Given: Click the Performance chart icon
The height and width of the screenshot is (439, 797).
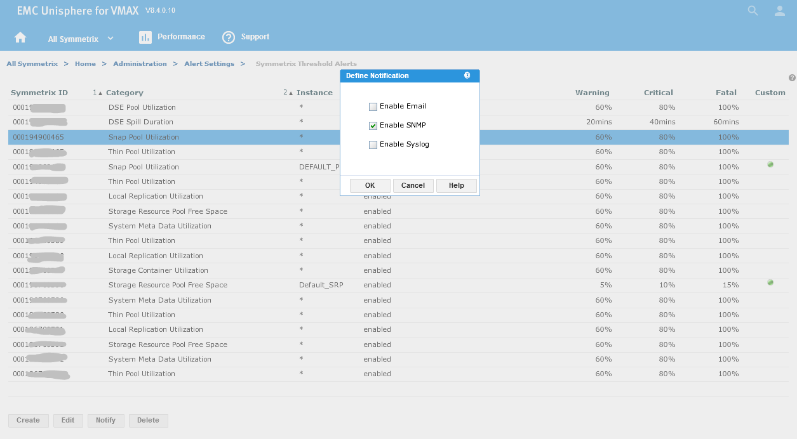Looking at the screenshot, I should coord(145,37).
